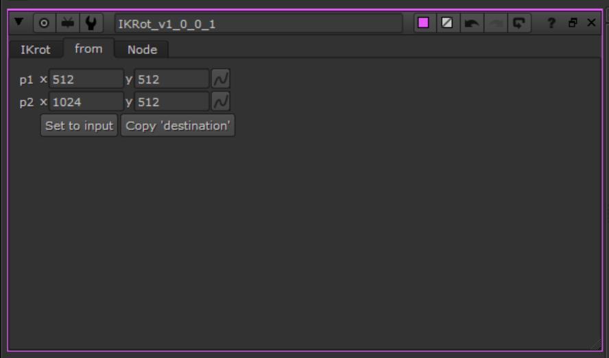Viewport: 609px width, 358px height.
Task: Open the p2 animation curve menu
Action: click(221, 102)
